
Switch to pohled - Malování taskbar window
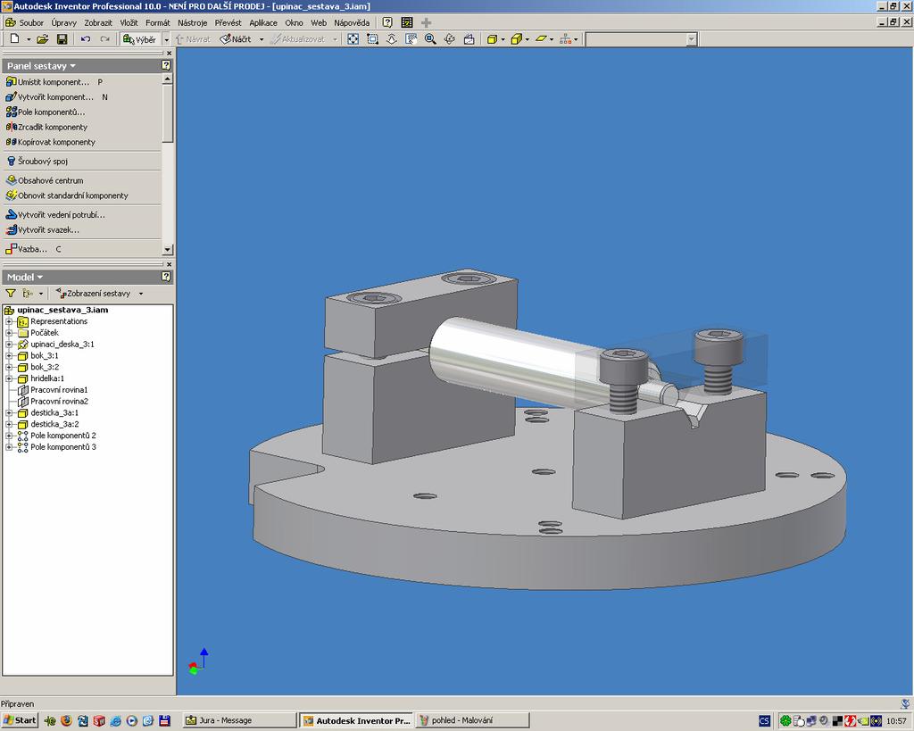(471, 720)
